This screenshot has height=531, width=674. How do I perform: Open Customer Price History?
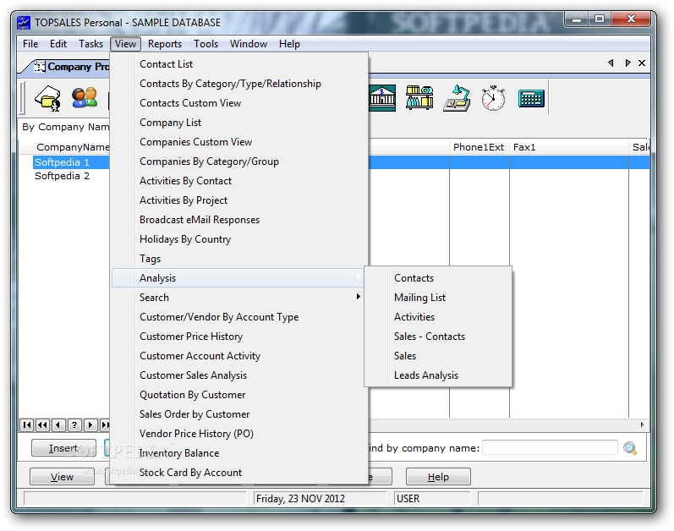[x=239, y=337]
